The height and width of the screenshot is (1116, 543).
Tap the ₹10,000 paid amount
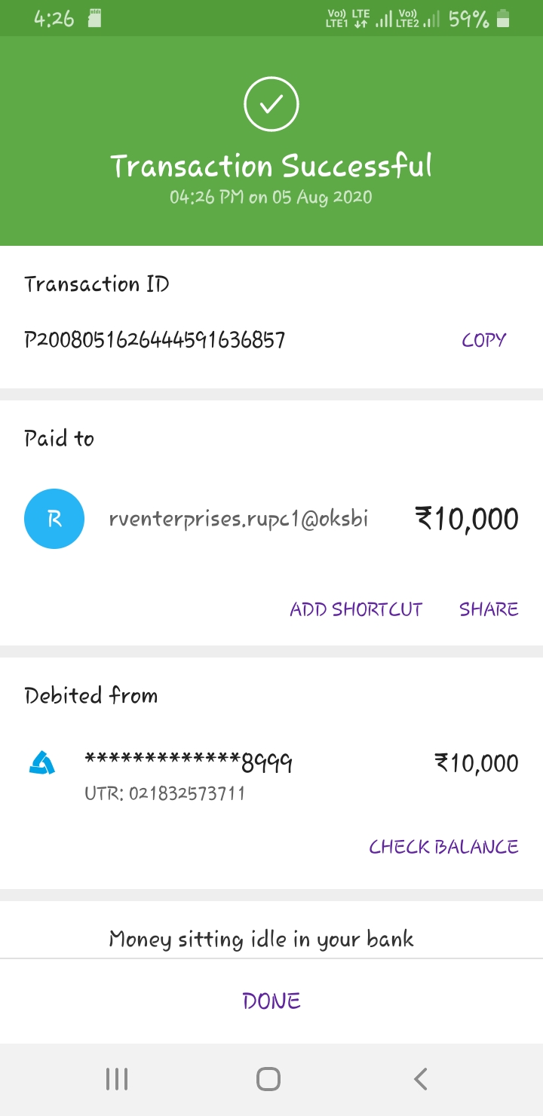[x=467, y=519]
